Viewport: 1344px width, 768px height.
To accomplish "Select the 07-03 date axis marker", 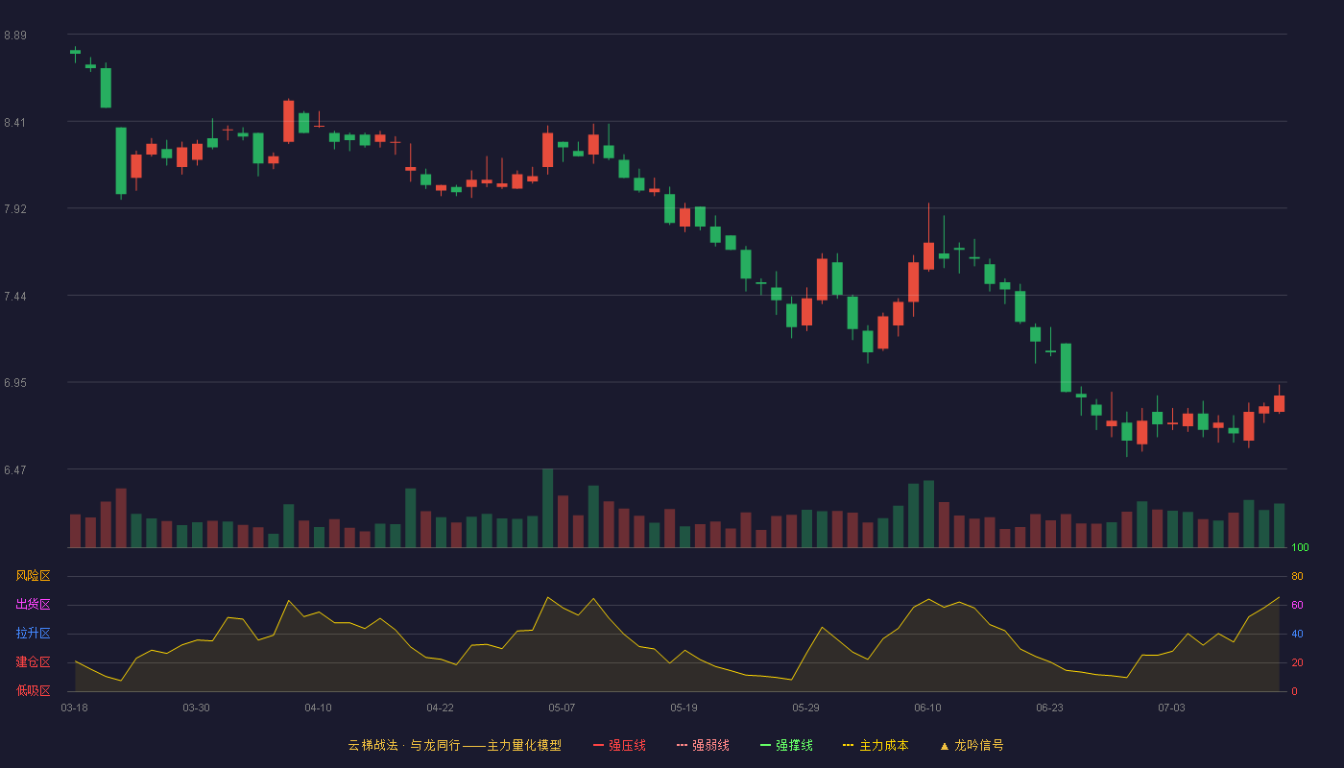I will click(1172, 708).
